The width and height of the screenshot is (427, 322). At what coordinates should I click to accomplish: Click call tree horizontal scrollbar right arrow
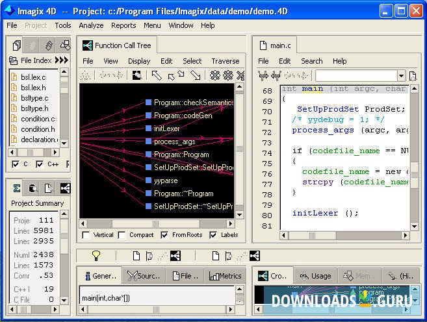coord(231,224)
